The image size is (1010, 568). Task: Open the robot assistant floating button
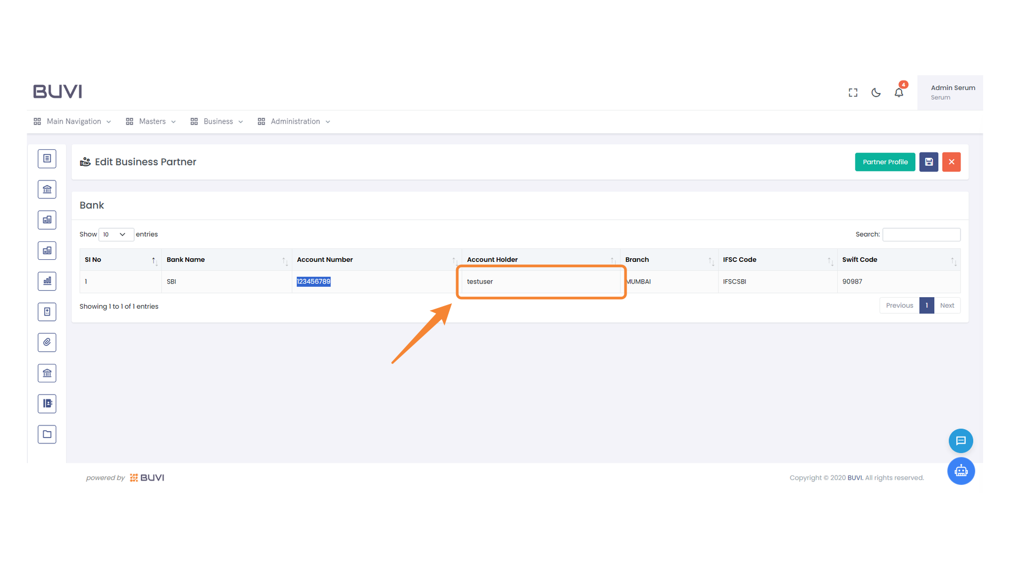tap(961, 471)
